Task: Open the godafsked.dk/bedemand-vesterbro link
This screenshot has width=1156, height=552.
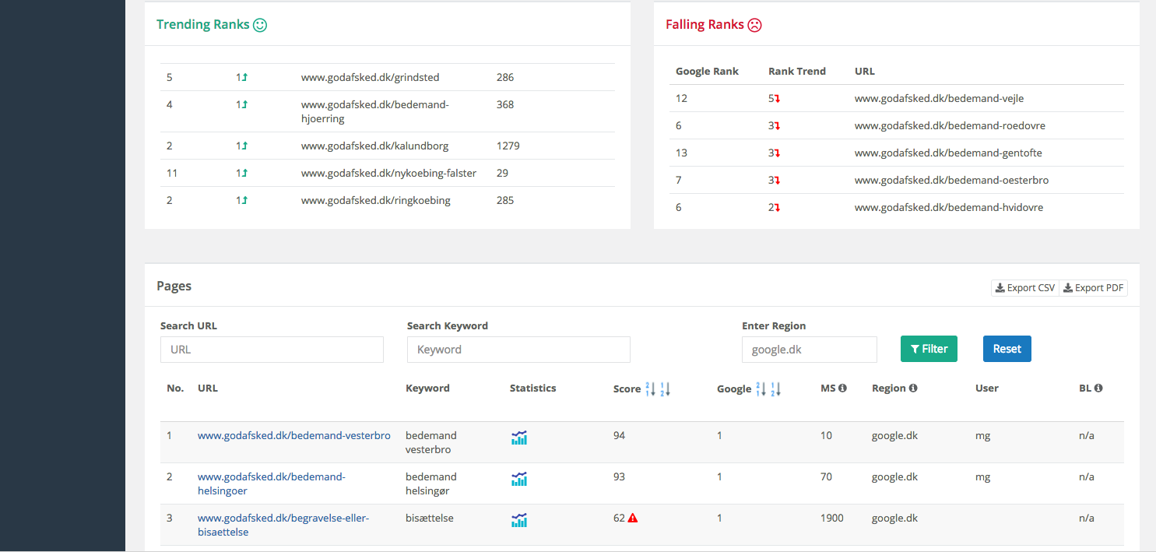Action: pos(293,436)
